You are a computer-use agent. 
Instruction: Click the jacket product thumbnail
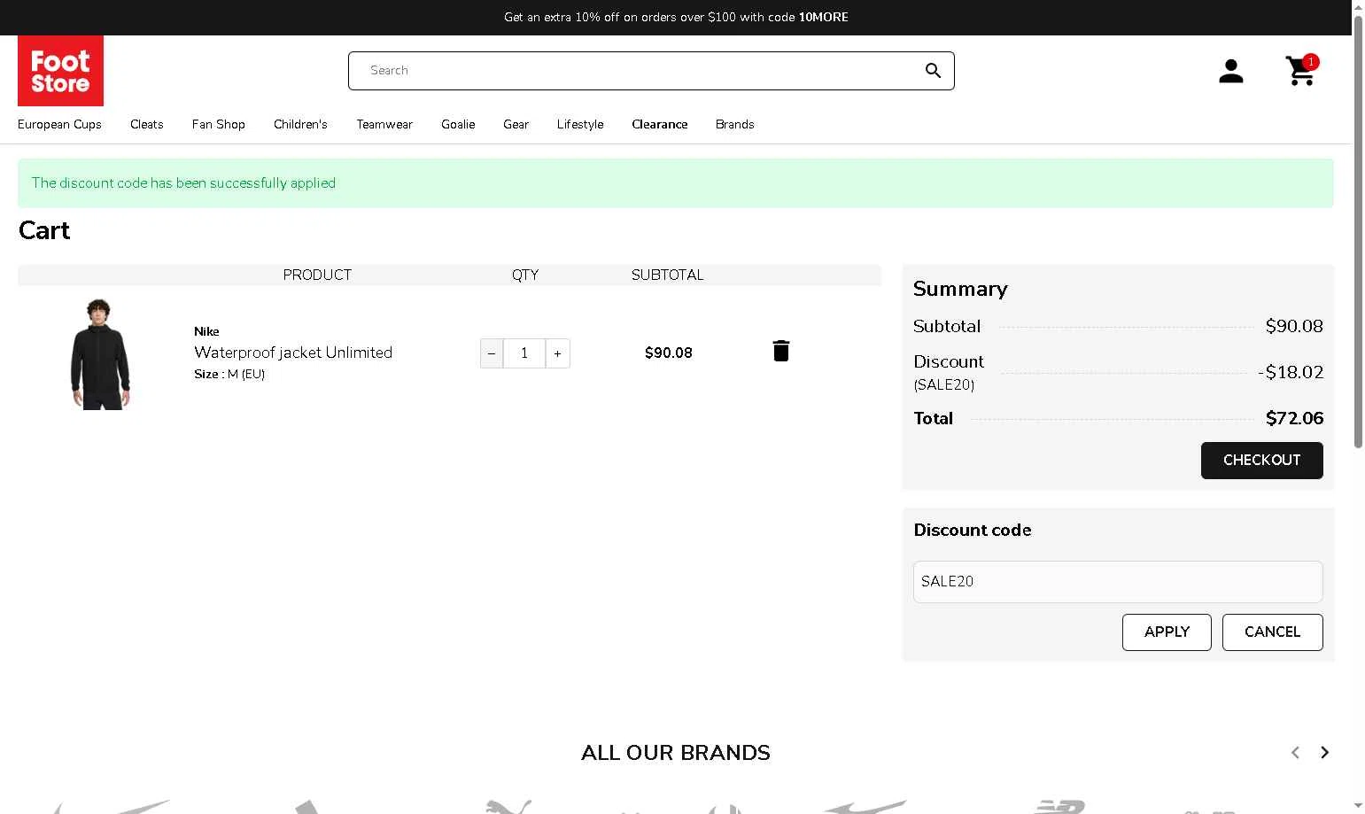(100, 353)
